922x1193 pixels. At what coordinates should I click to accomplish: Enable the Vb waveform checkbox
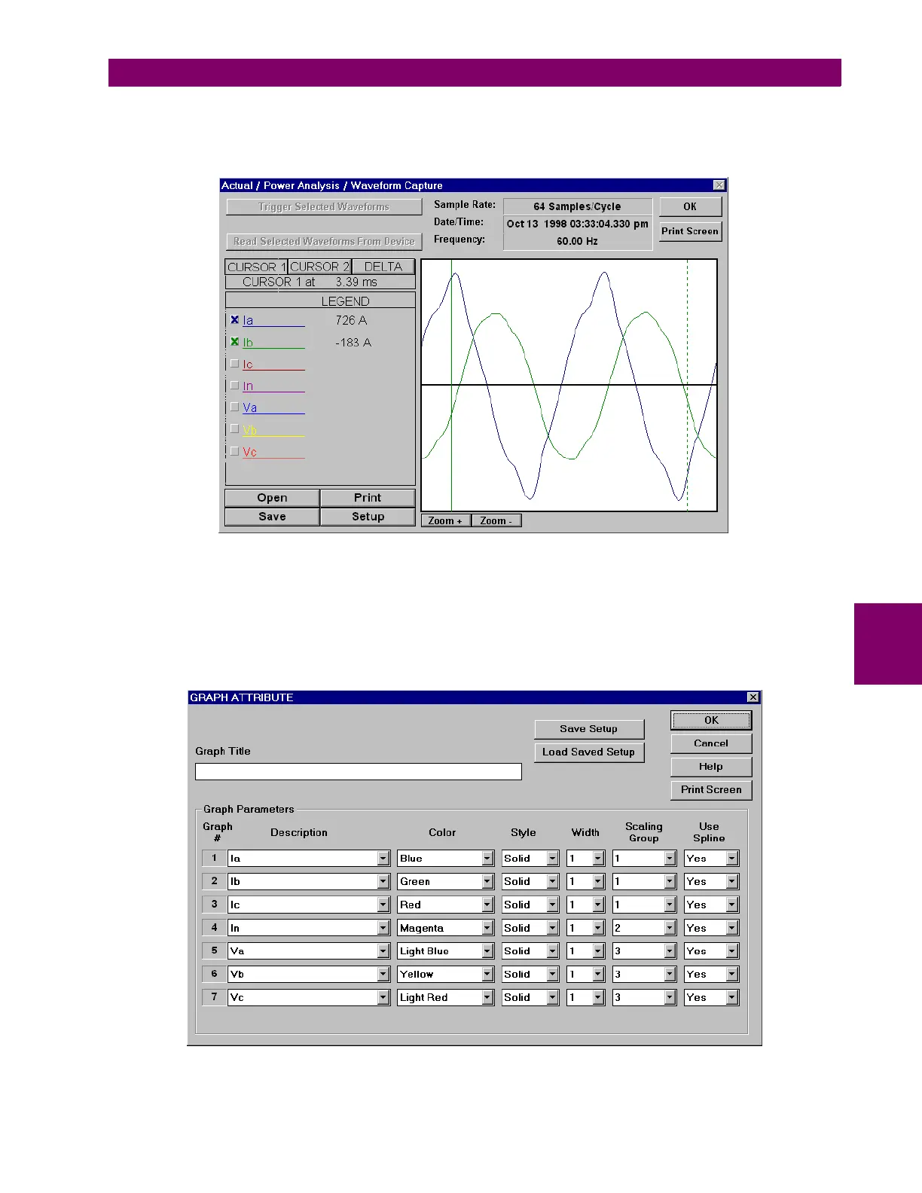click(x=234, y=429)
